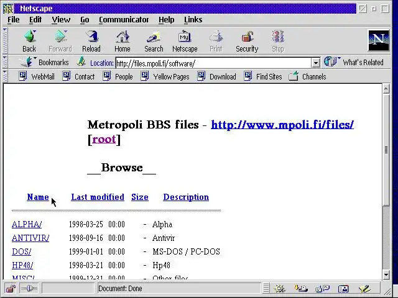The height and width of the screenshot is (298, 398).
Task: Open the Edit menu
Action: 35,19
